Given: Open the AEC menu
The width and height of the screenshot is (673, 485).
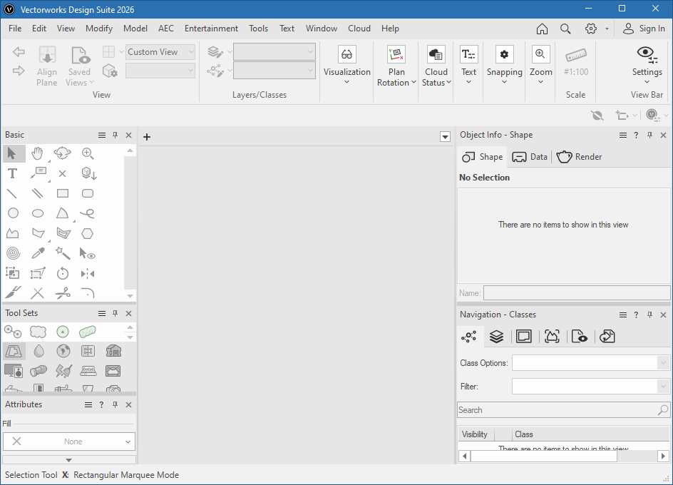Looking at the screenshot, I should (x=166, y=29).
